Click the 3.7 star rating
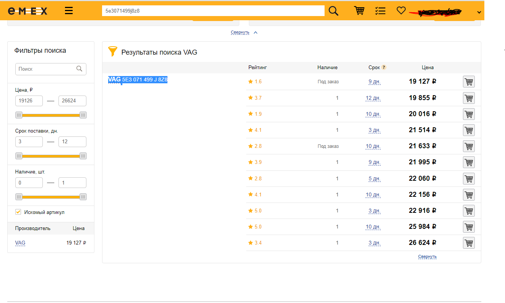505x303 pixels. (x=255, y=98)
